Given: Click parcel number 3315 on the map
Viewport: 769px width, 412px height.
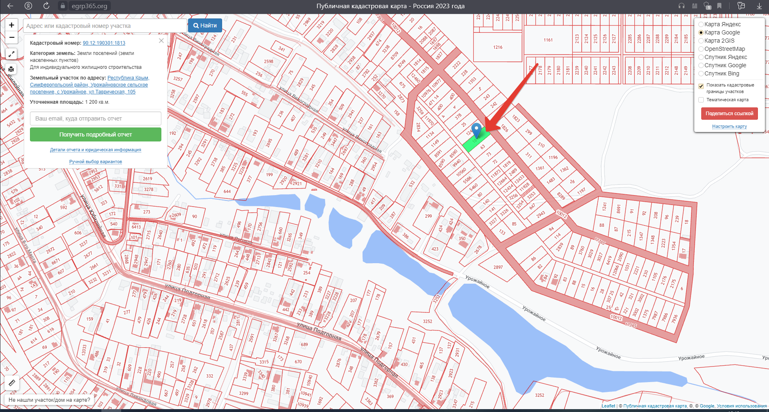Looking at the screenshot, I should [264, 362].
